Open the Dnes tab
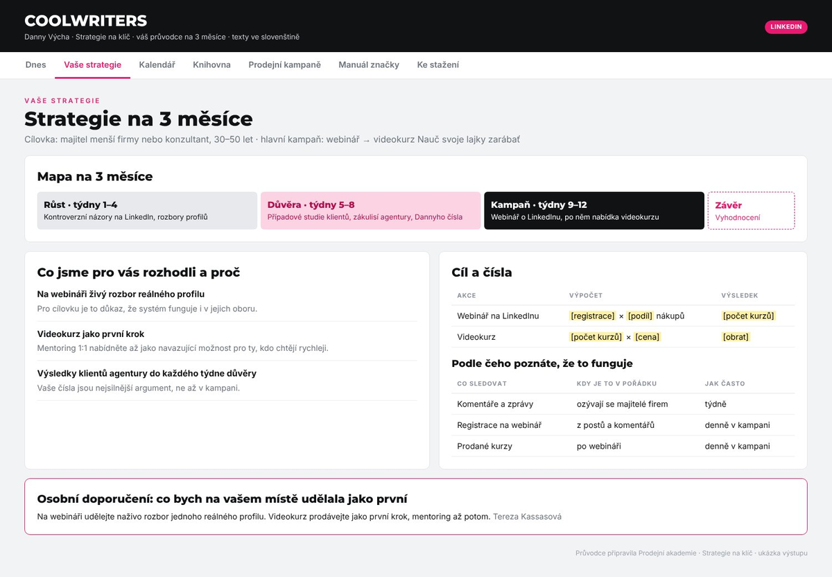This screenshot has width=832, height=577. click(x=35, y=64)
